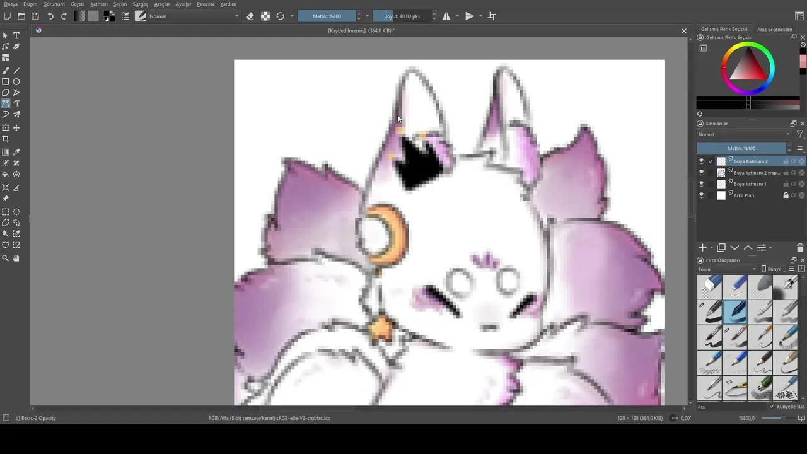807x454 pixels.
Task: Toggle vertical mirror tool
Action: point(469,16)
